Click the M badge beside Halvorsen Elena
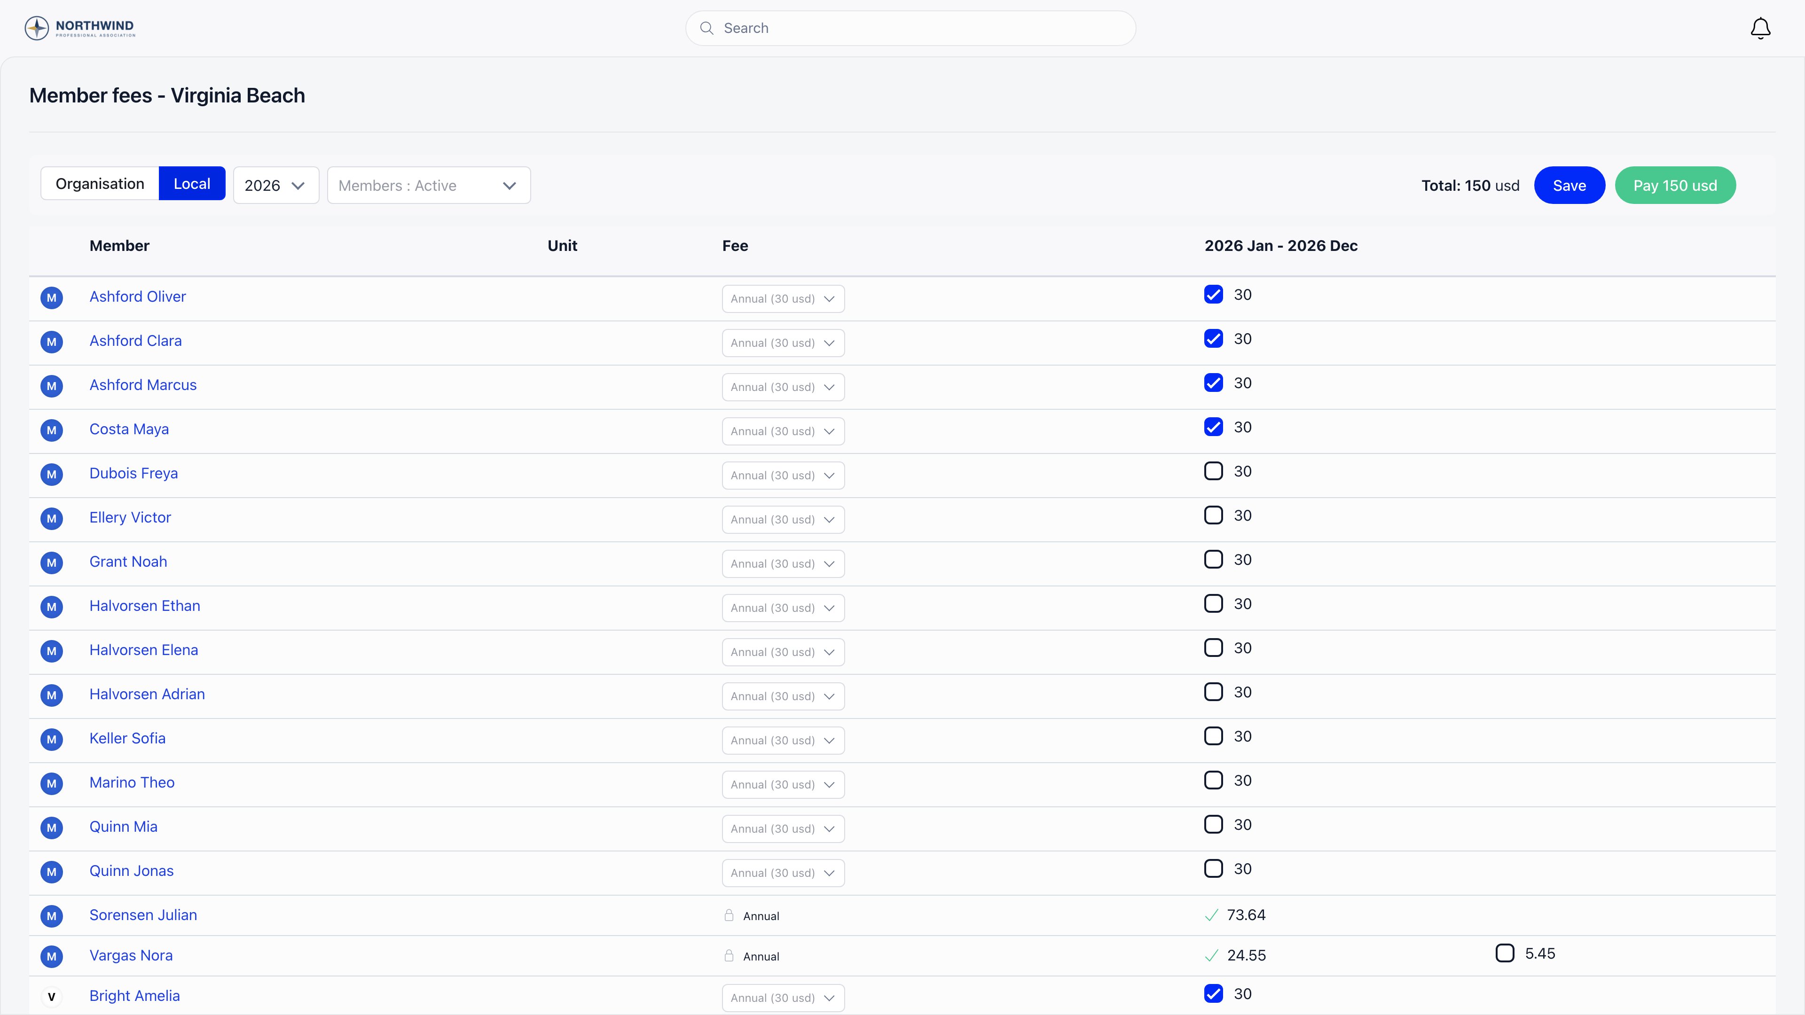Image resolution: width=1805 pixels, height=1015 pixels. (51, 651)
